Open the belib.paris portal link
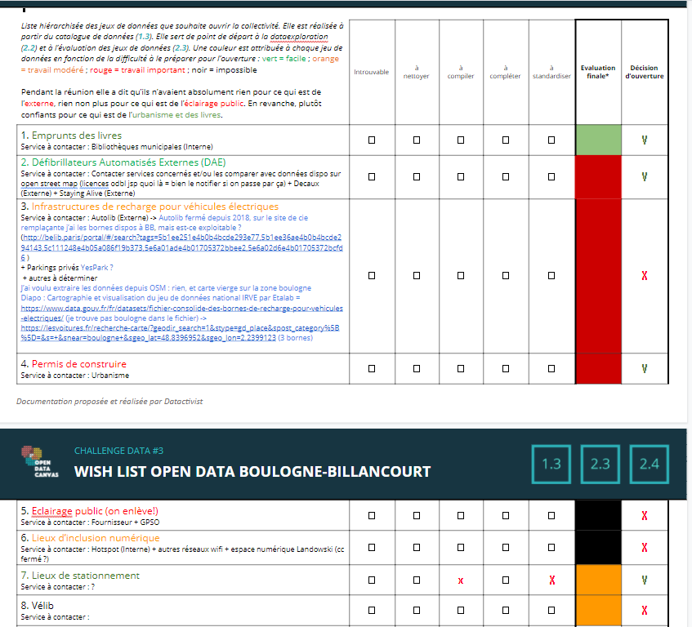 [x=181, y=247]
